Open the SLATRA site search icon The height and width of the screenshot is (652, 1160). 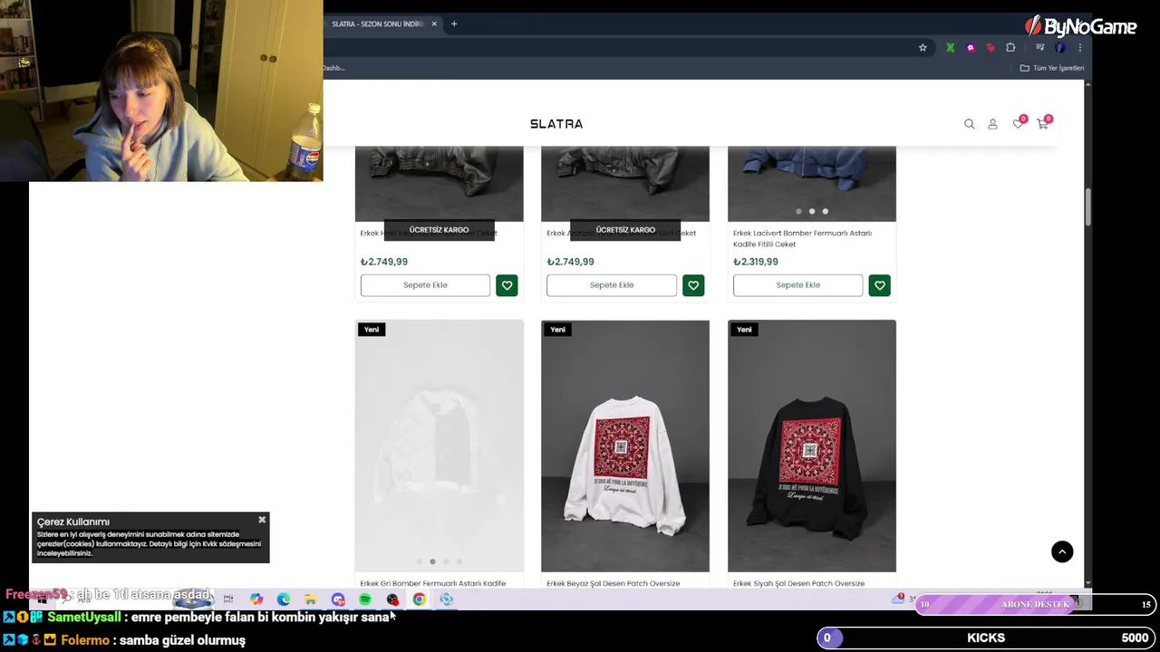coord(969,124)
